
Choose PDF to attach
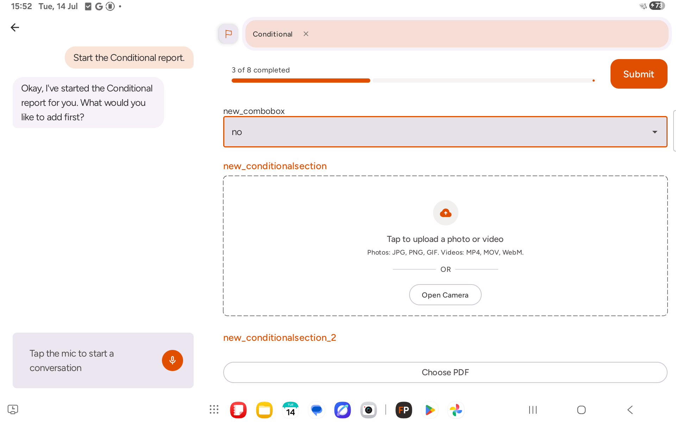(x=445, y=372)
